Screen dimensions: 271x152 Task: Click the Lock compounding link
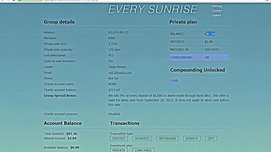click(174, 81)
